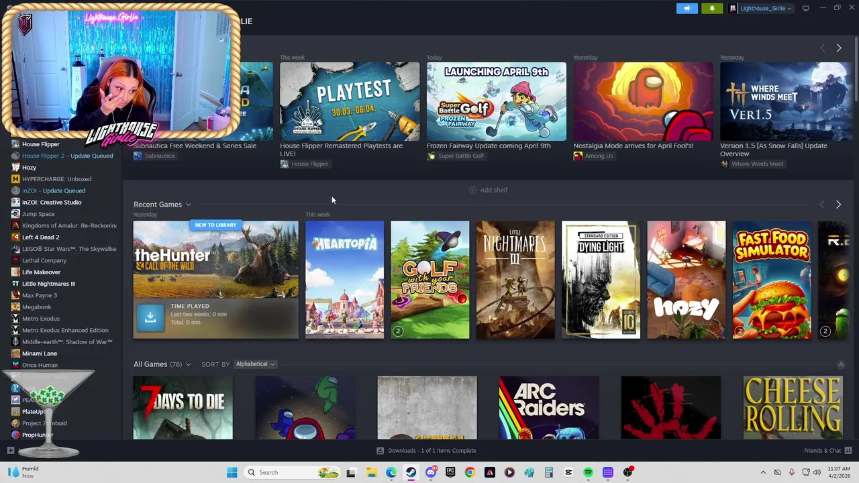The image size is (859, 483).
Task: Expand the Lighthouse_Girlie account dropdown
Action: (760, 8)
